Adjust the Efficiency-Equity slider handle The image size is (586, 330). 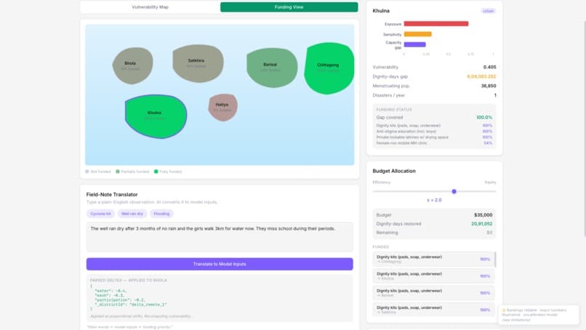pyautogui.click(x=454, y=191)
